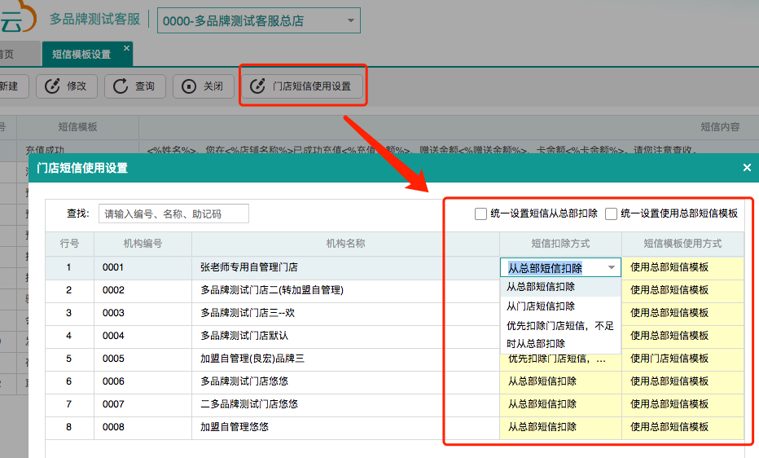Choose 优先扣除门店短信 option in list
The width and height of the screenshot is (759, 458).
coord(560,334)
